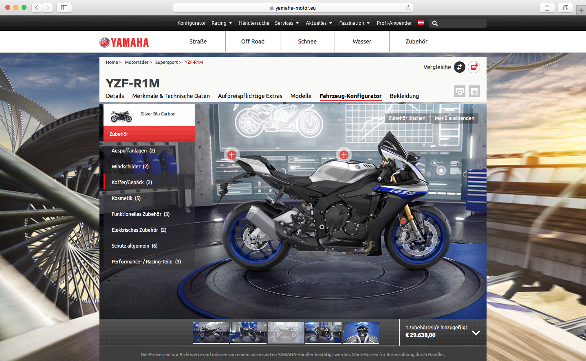Expand Performance-/Racing-Teile category
The height and width of the screenshot is (361, 586).
(149, 261)
